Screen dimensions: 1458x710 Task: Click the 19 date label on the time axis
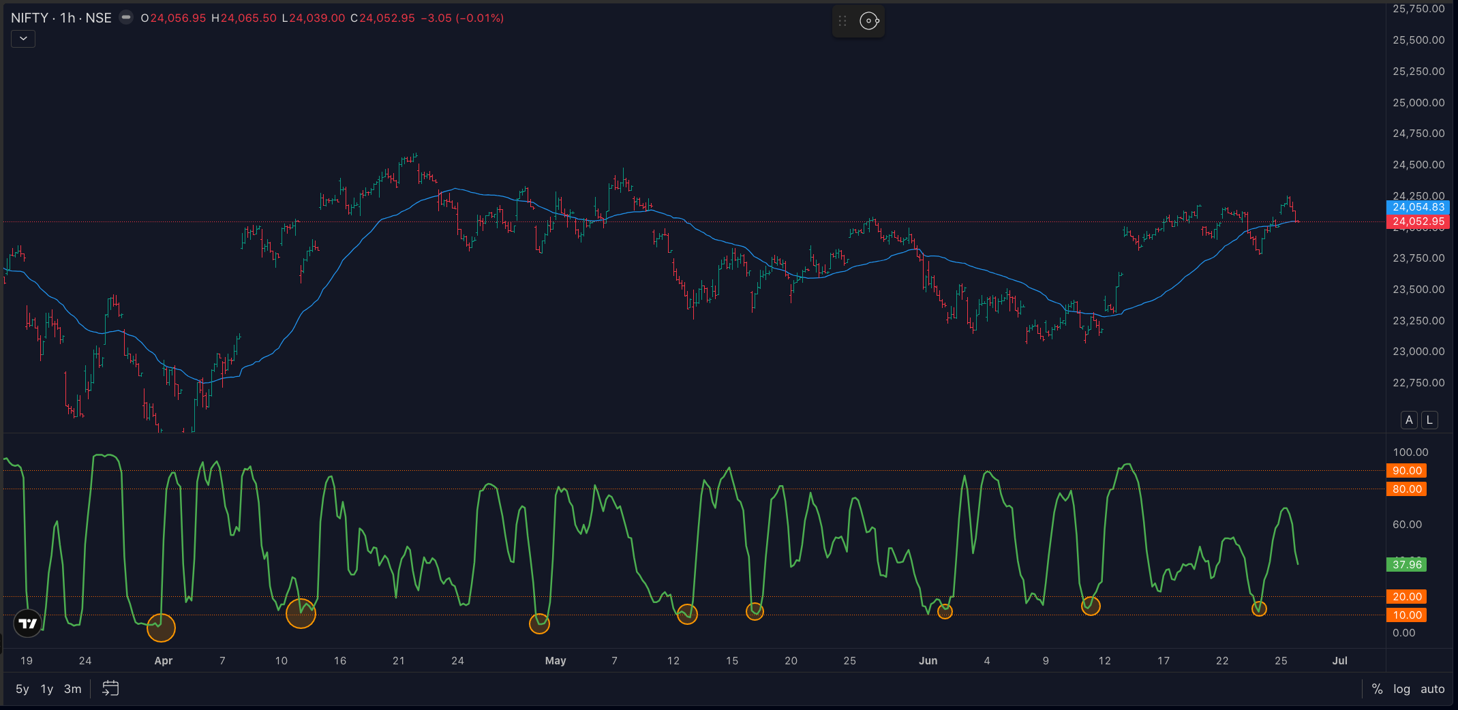pos(27,661)
